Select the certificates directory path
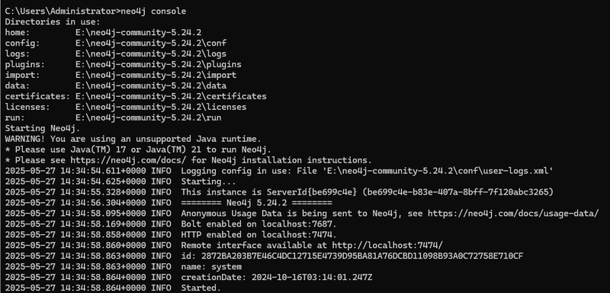 pyautogui.click(x=171, y=96)
